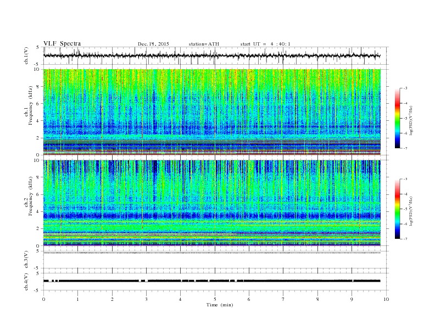Click the ch.2 spectrogram color scale bar
Screen dimensions: 435x336
click(x=397, y=209)
